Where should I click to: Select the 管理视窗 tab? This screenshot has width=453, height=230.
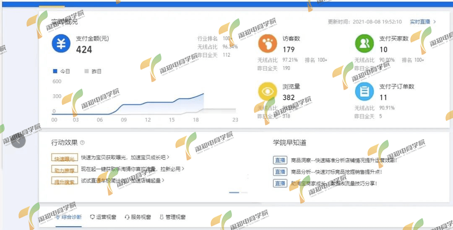[x=172, y=217]
